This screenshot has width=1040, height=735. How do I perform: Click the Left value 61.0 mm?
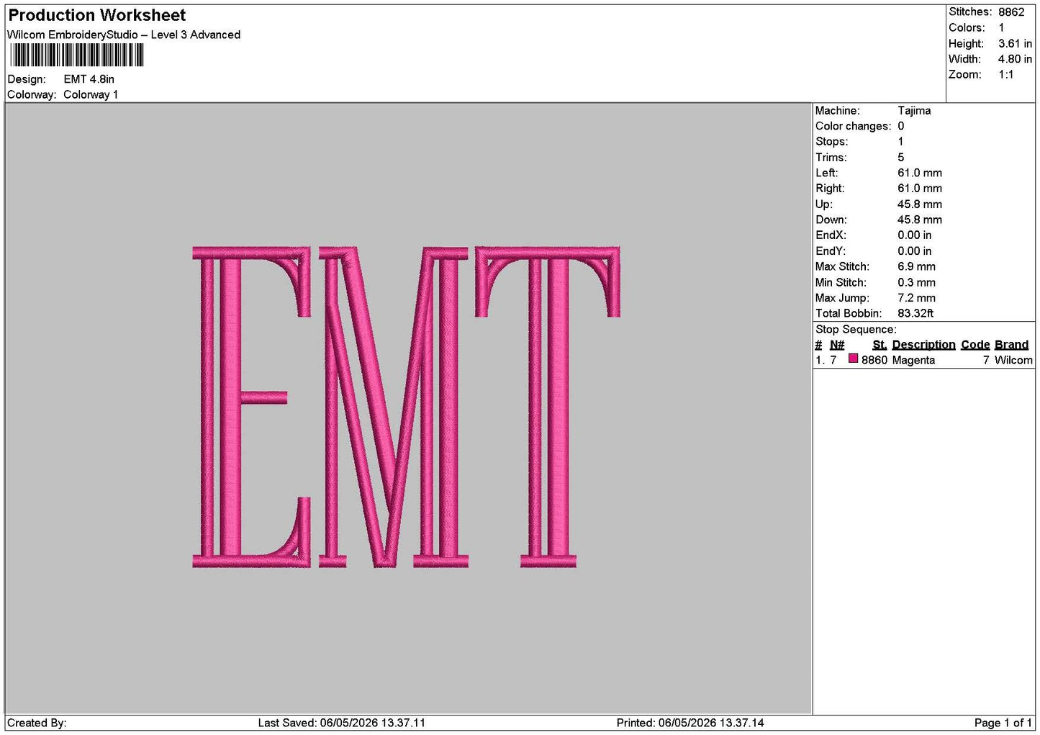pos(919,173)
